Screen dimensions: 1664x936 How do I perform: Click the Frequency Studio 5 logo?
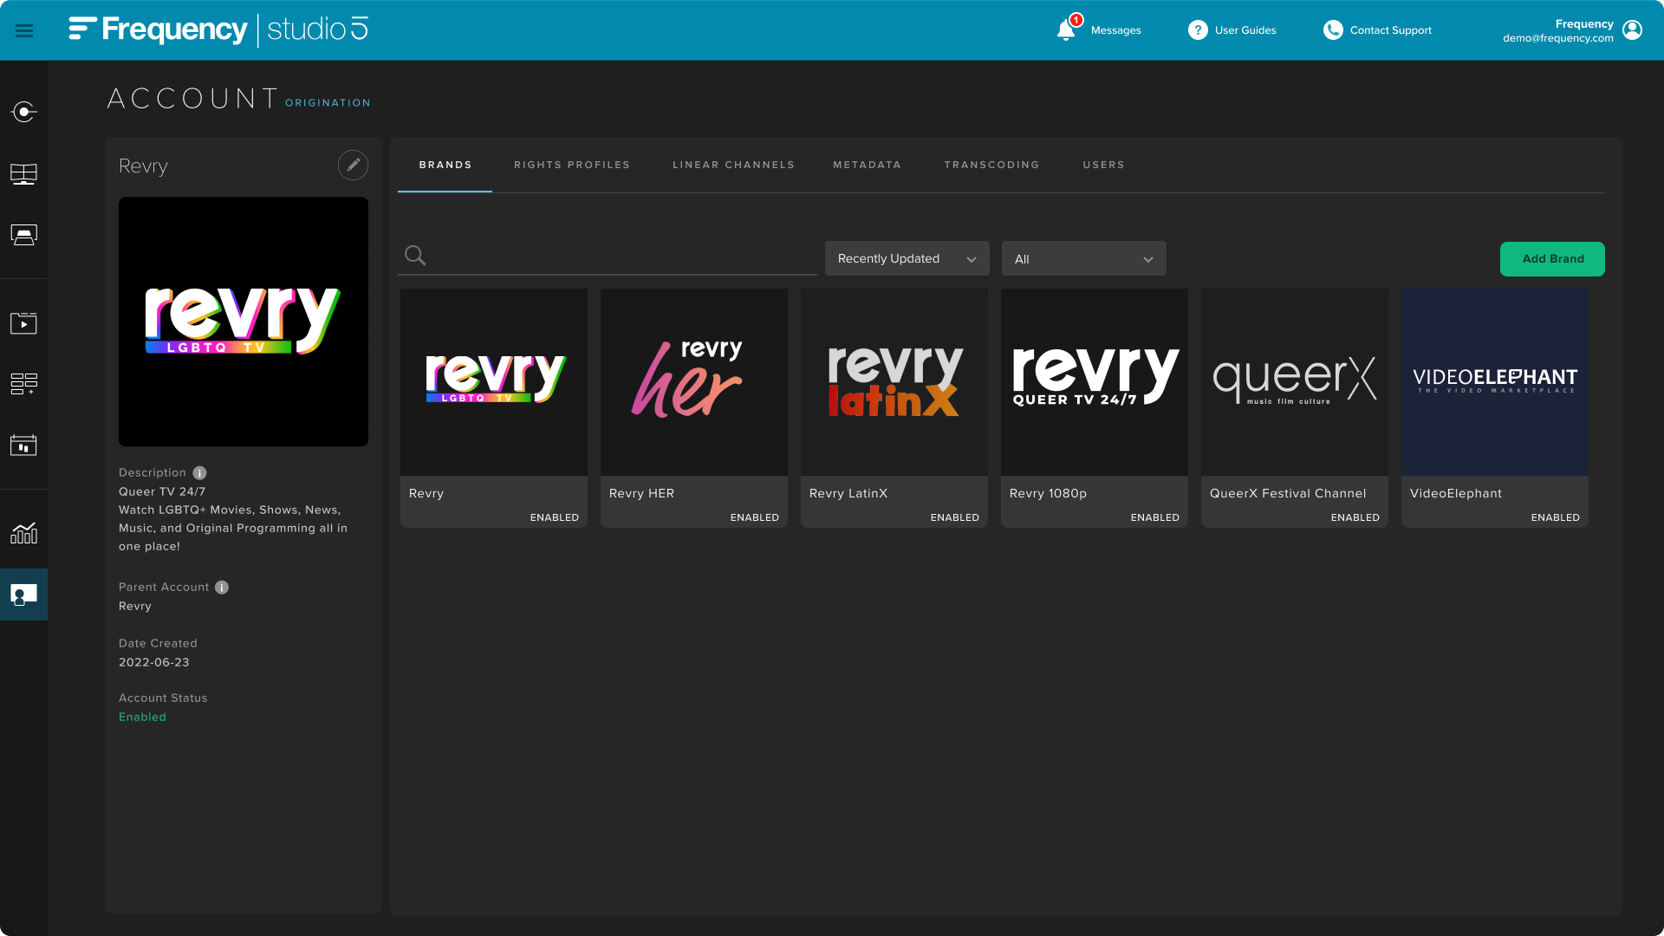tap(218, 29)
